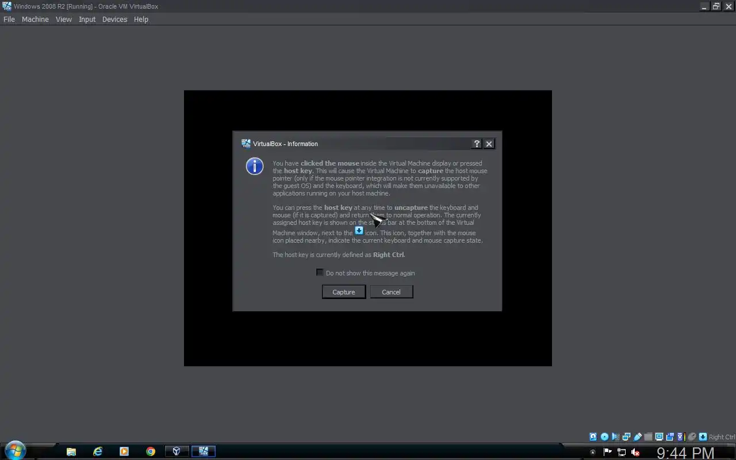Click the keyboard capture arrow icon

tap(703, 436)
